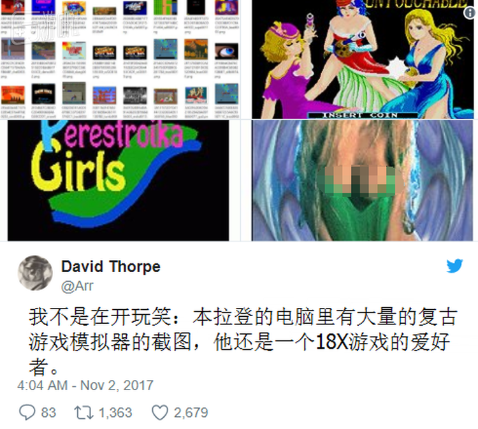This screenshot has width=478, height=429.
Task: Open David Thorpe's profile avatar
Action: tap(35, 273)
